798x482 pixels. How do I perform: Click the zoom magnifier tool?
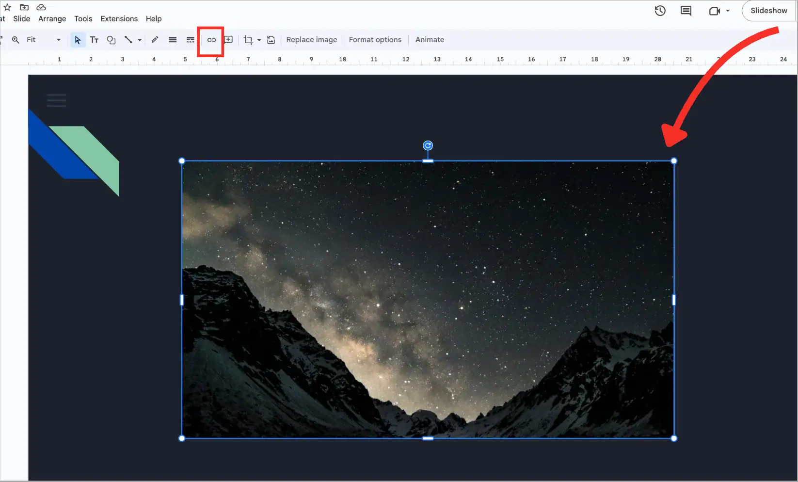tap(16, 40)
